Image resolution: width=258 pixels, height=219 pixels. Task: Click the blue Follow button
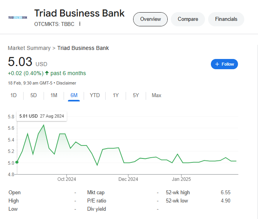[x=224, y=64]
